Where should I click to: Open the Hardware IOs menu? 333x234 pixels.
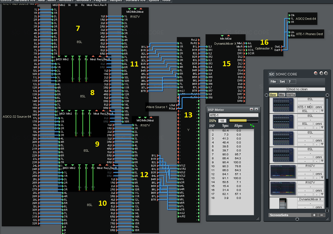pos(25,1)
